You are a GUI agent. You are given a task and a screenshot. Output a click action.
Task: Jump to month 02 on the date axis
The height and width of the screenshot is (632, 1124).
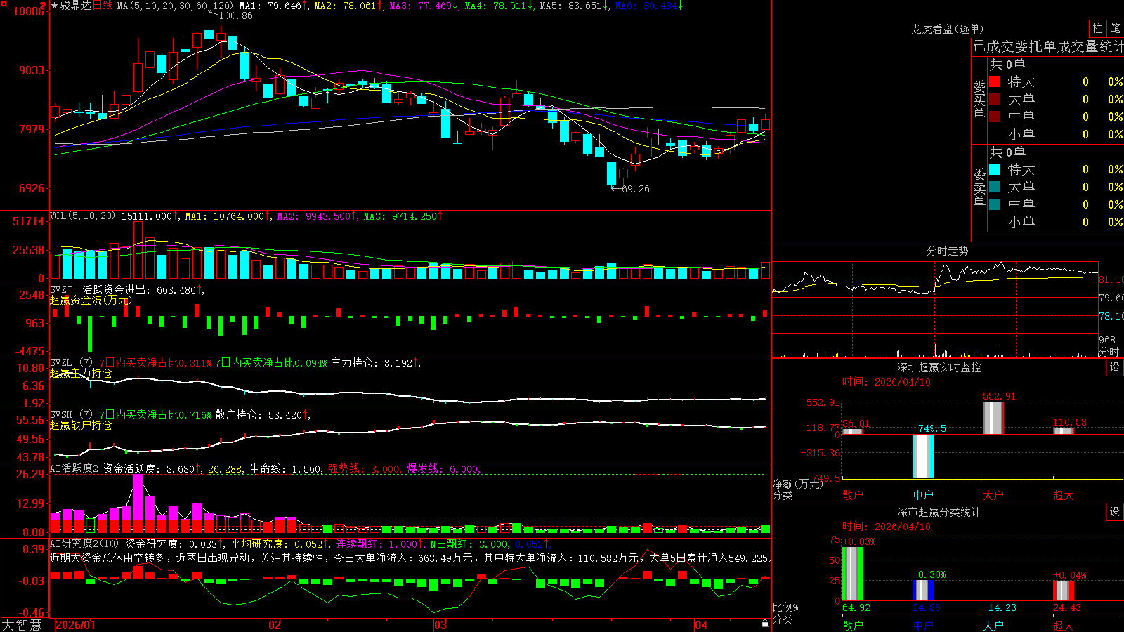275,625
